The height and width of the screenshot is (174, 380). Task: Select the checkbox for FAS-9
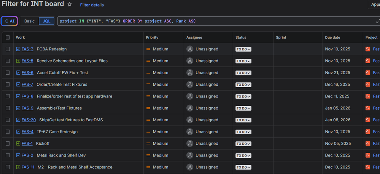[x=8, y=108]
